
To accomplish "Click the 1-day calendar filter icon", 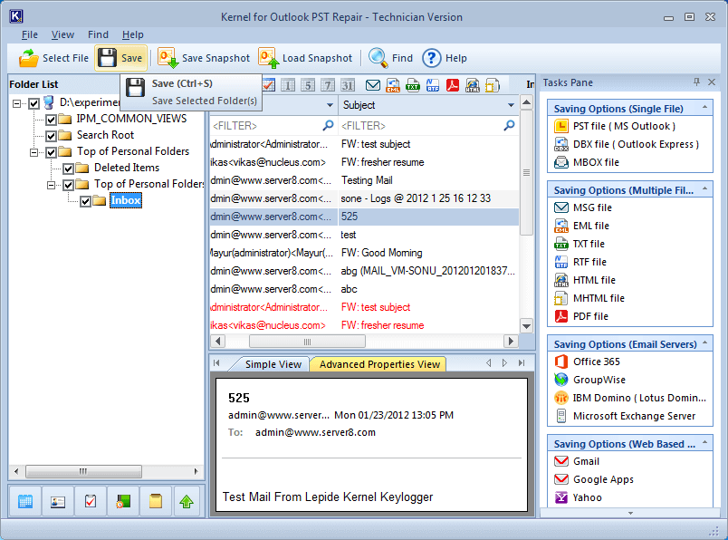I will point(288,85).
